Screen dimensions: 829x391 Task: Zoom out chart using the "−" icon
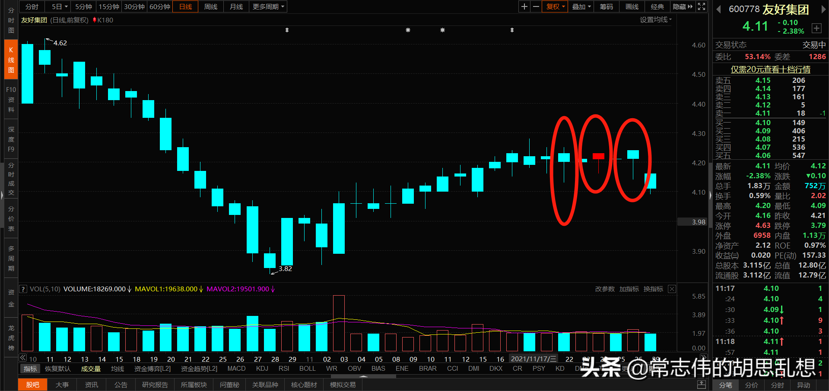(536, 6)
